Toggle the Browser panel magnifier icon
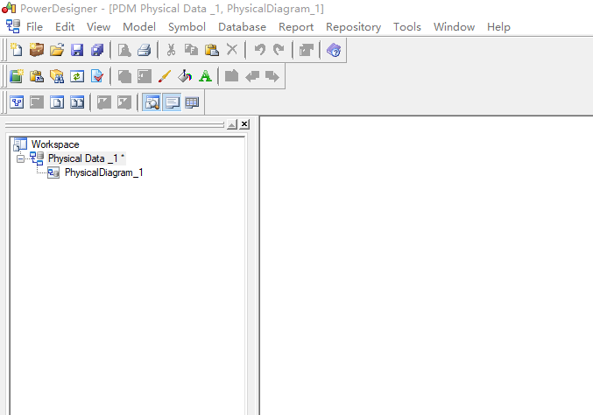593x415 pixels. point(152,102)
